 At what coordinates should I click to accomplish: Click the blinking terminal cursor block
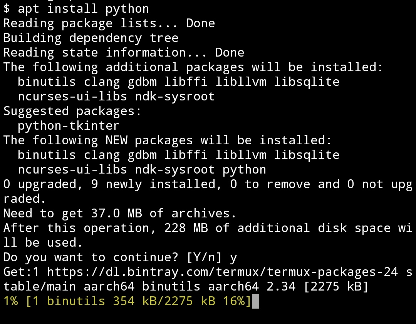point(255,301)
